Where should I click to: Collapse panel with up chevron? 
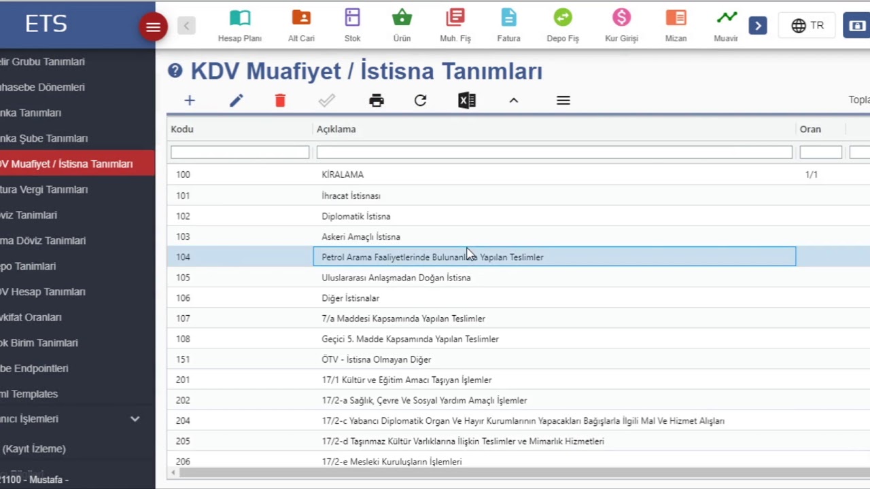pyautogui.click(x=514, y=101)
